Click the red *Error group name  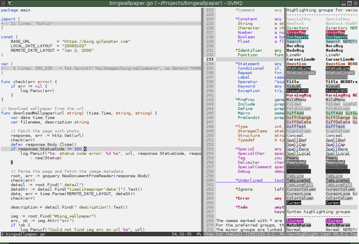point(243,198)
